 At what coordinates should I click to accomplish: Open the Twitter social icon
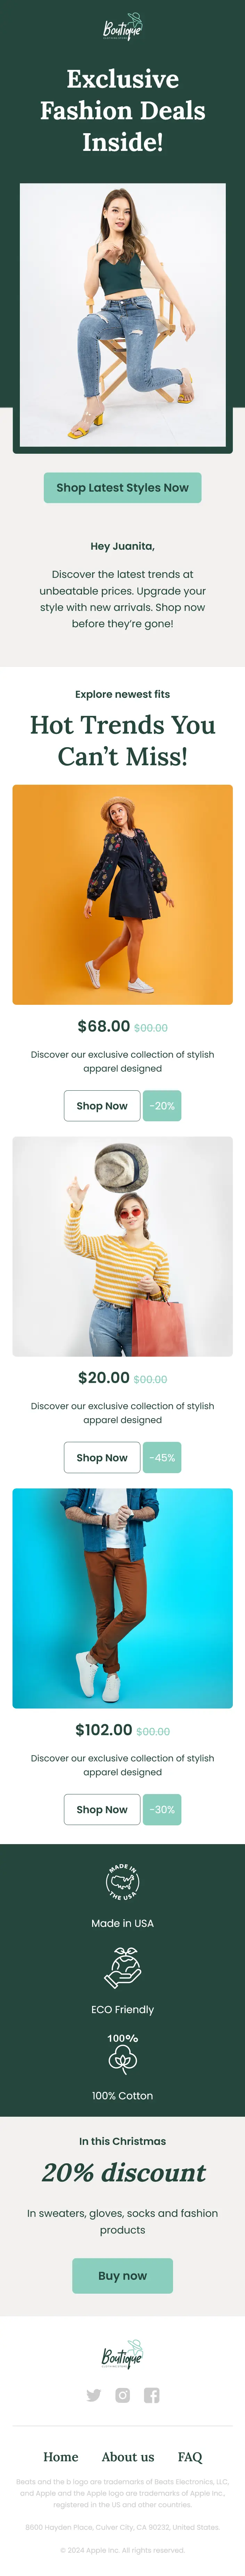point(94,2394)
